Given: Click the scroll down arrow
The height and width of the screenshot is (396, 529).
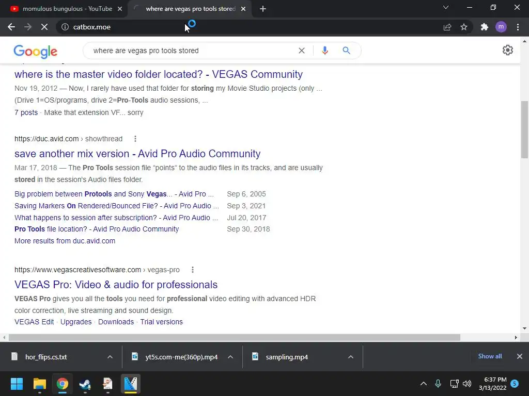Looking at the screenshot, I should tap(524, 328).
